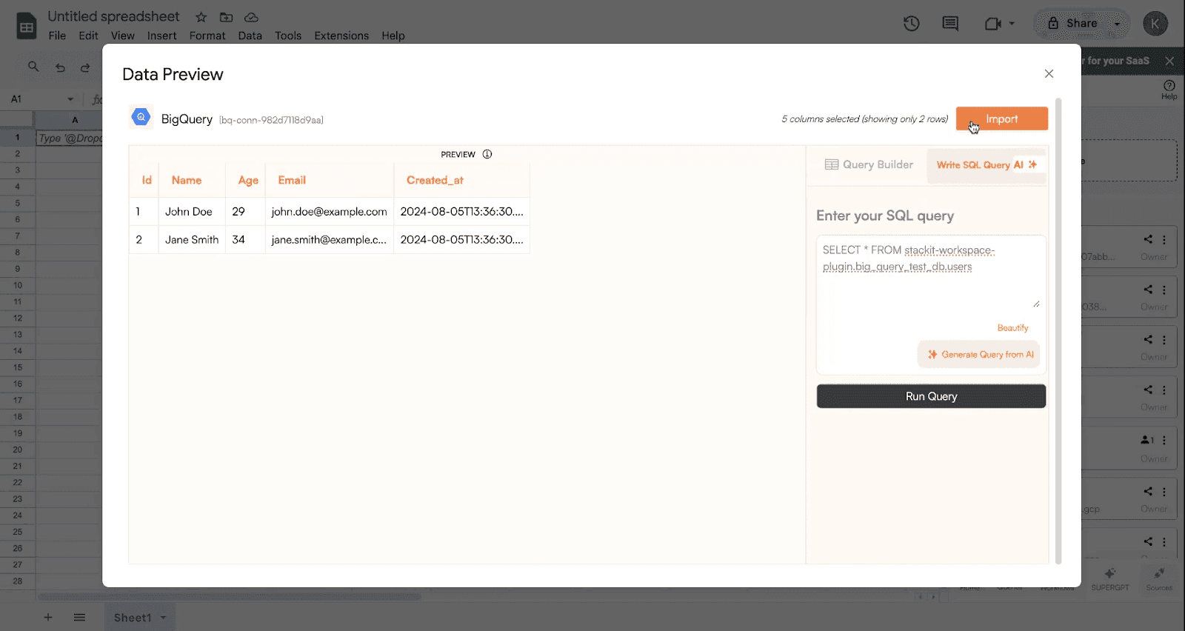Expand the Share button dropdown arrow
Screen dimensions: 1185x631
1117,24
